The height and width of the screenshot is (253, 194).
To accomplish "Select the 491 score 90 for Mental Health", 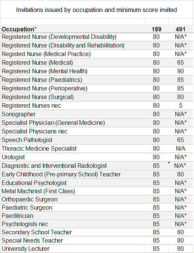I will 181,71.
